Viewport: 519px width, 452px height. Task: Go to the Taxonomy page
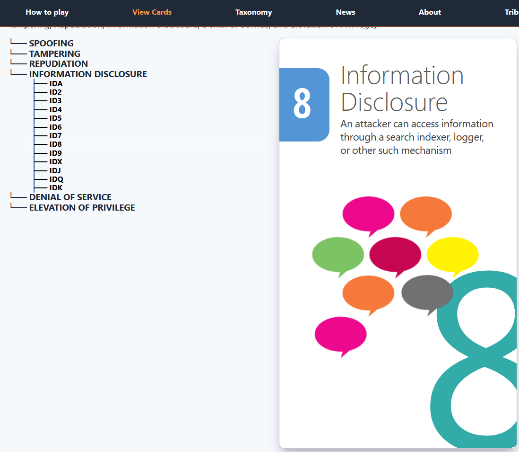click(253, 12)
